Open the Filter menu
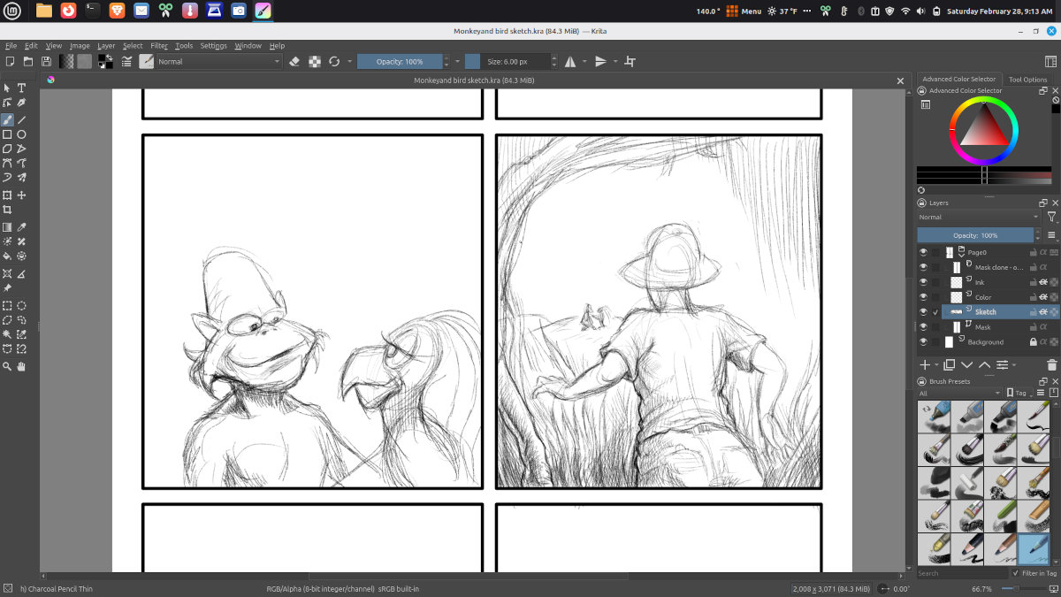This screenshot has width=1061, height=597. [x=159, y=46]
